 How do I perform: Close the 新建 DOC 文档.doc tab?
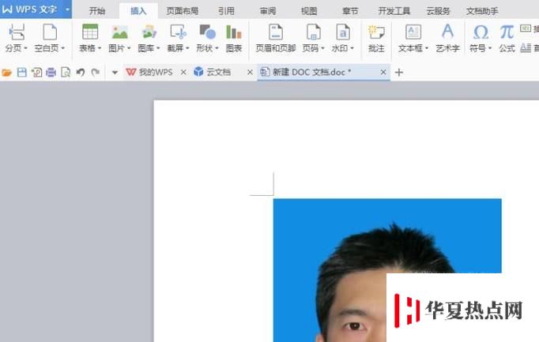pos(383,72)
